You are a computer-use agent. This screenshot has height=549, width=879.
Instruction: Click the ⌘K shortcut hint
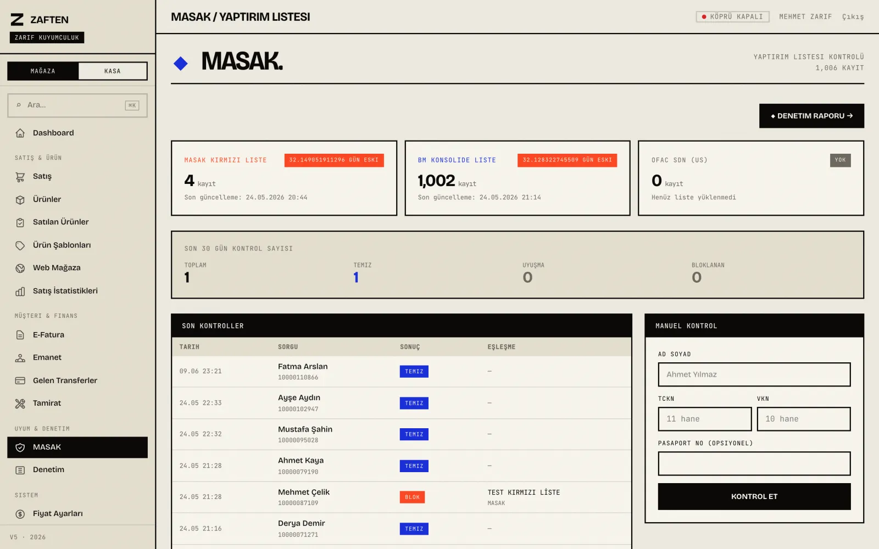[132, 105]
